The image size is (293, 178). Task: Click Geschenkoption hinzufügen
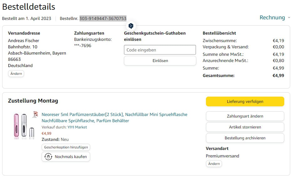click(66, 147)
